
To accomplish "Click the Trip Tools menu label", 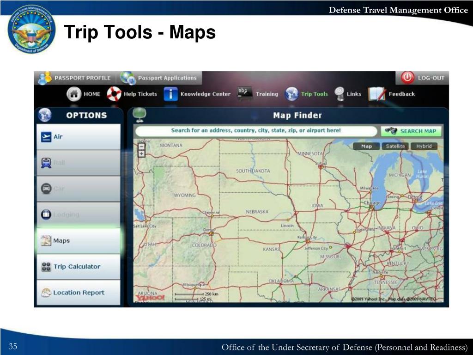I will [314, 94].
